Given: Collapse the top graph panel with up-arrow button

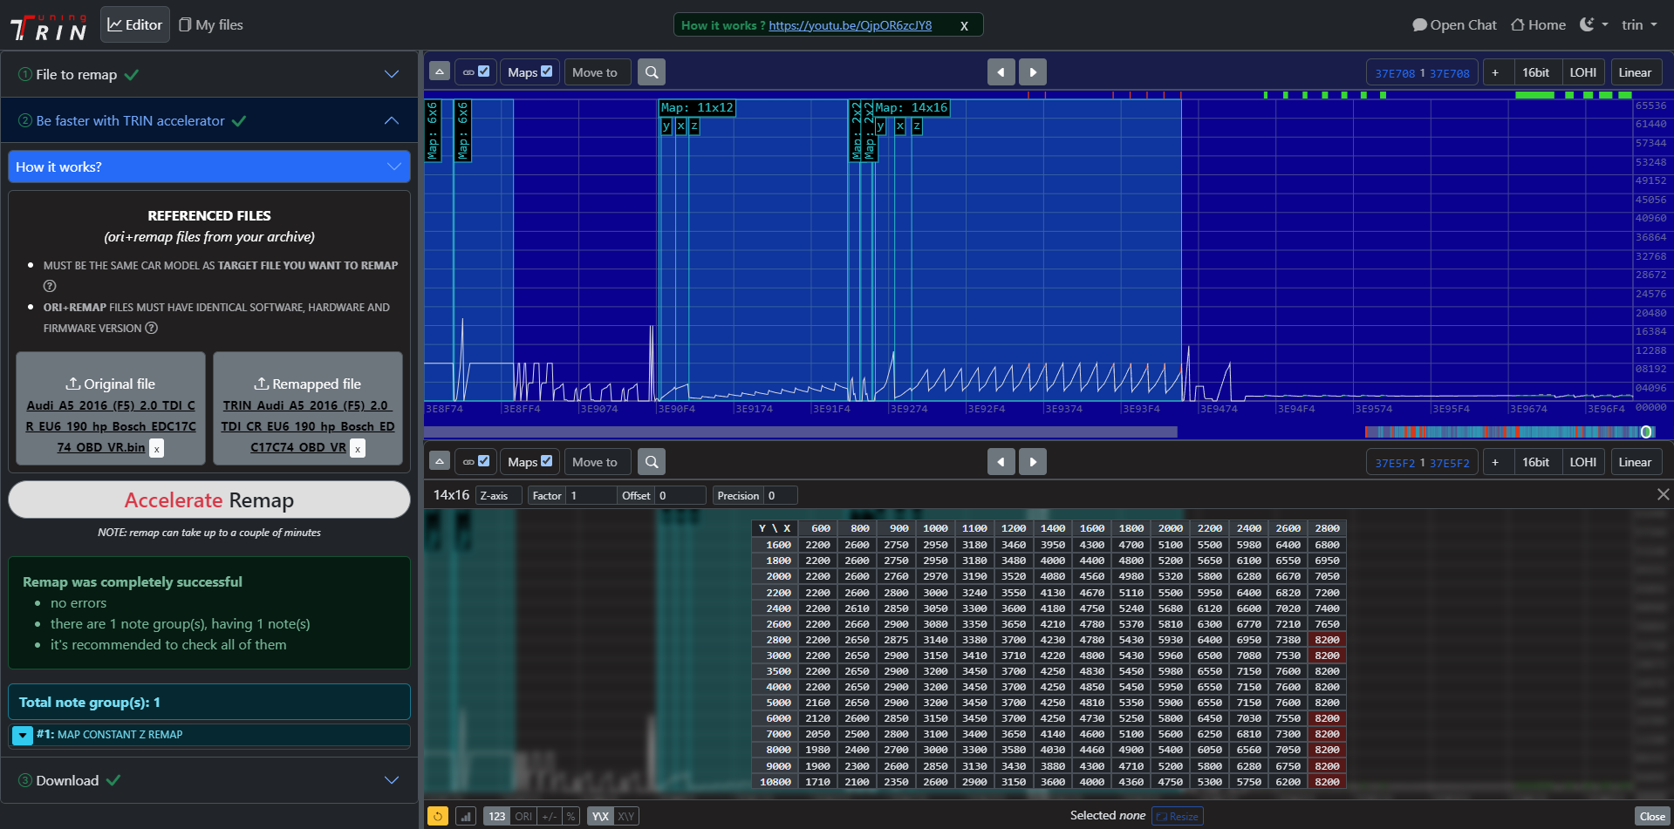Looking at the screenshot, I should pyautogui.click(x=440, y=72).
